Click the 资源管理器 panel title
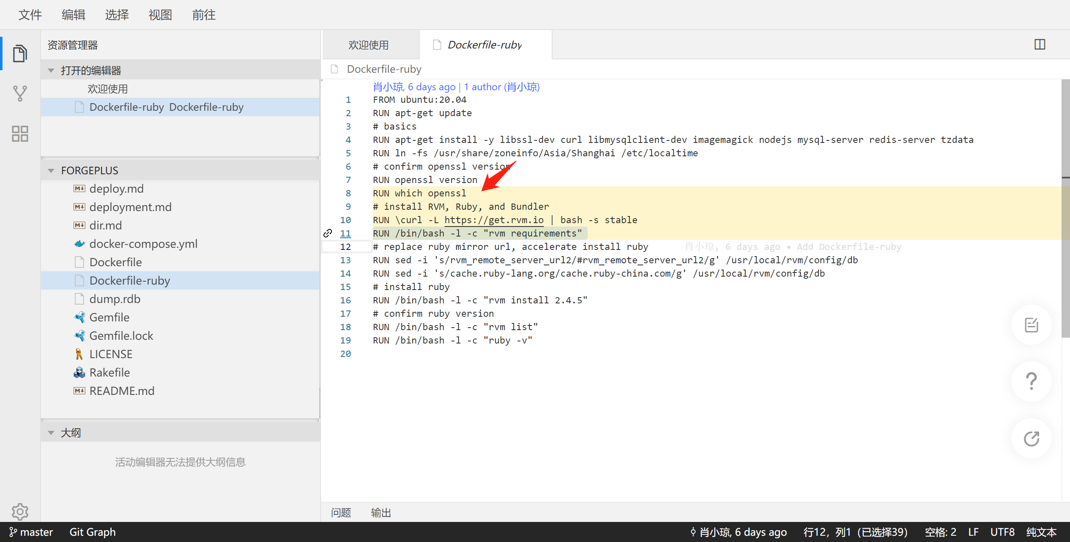The height and width of the screenshot is (542, 1070). [73, 45]
